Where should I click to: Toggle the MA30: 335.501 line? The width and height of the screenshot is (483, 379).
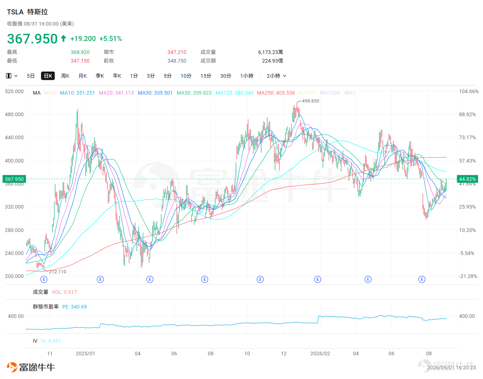155,93
